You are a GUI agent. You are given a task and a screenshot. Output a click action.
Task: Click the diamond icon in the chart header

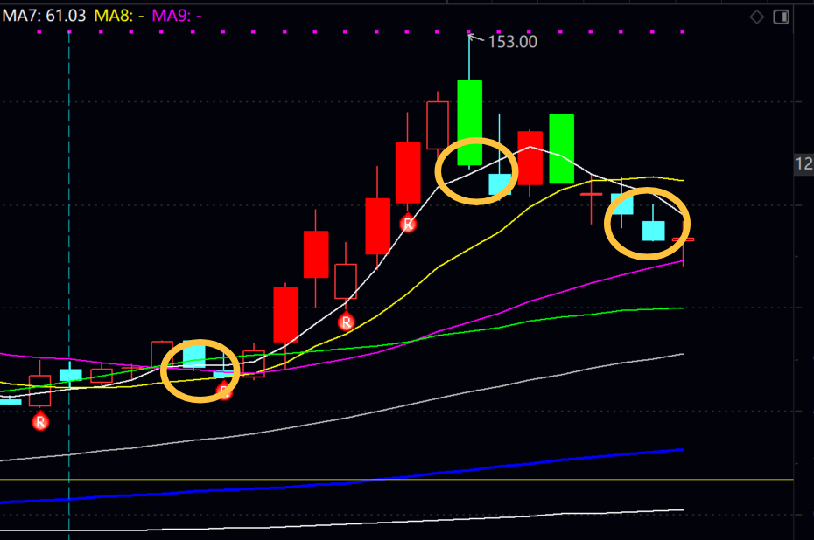[757, 17]
